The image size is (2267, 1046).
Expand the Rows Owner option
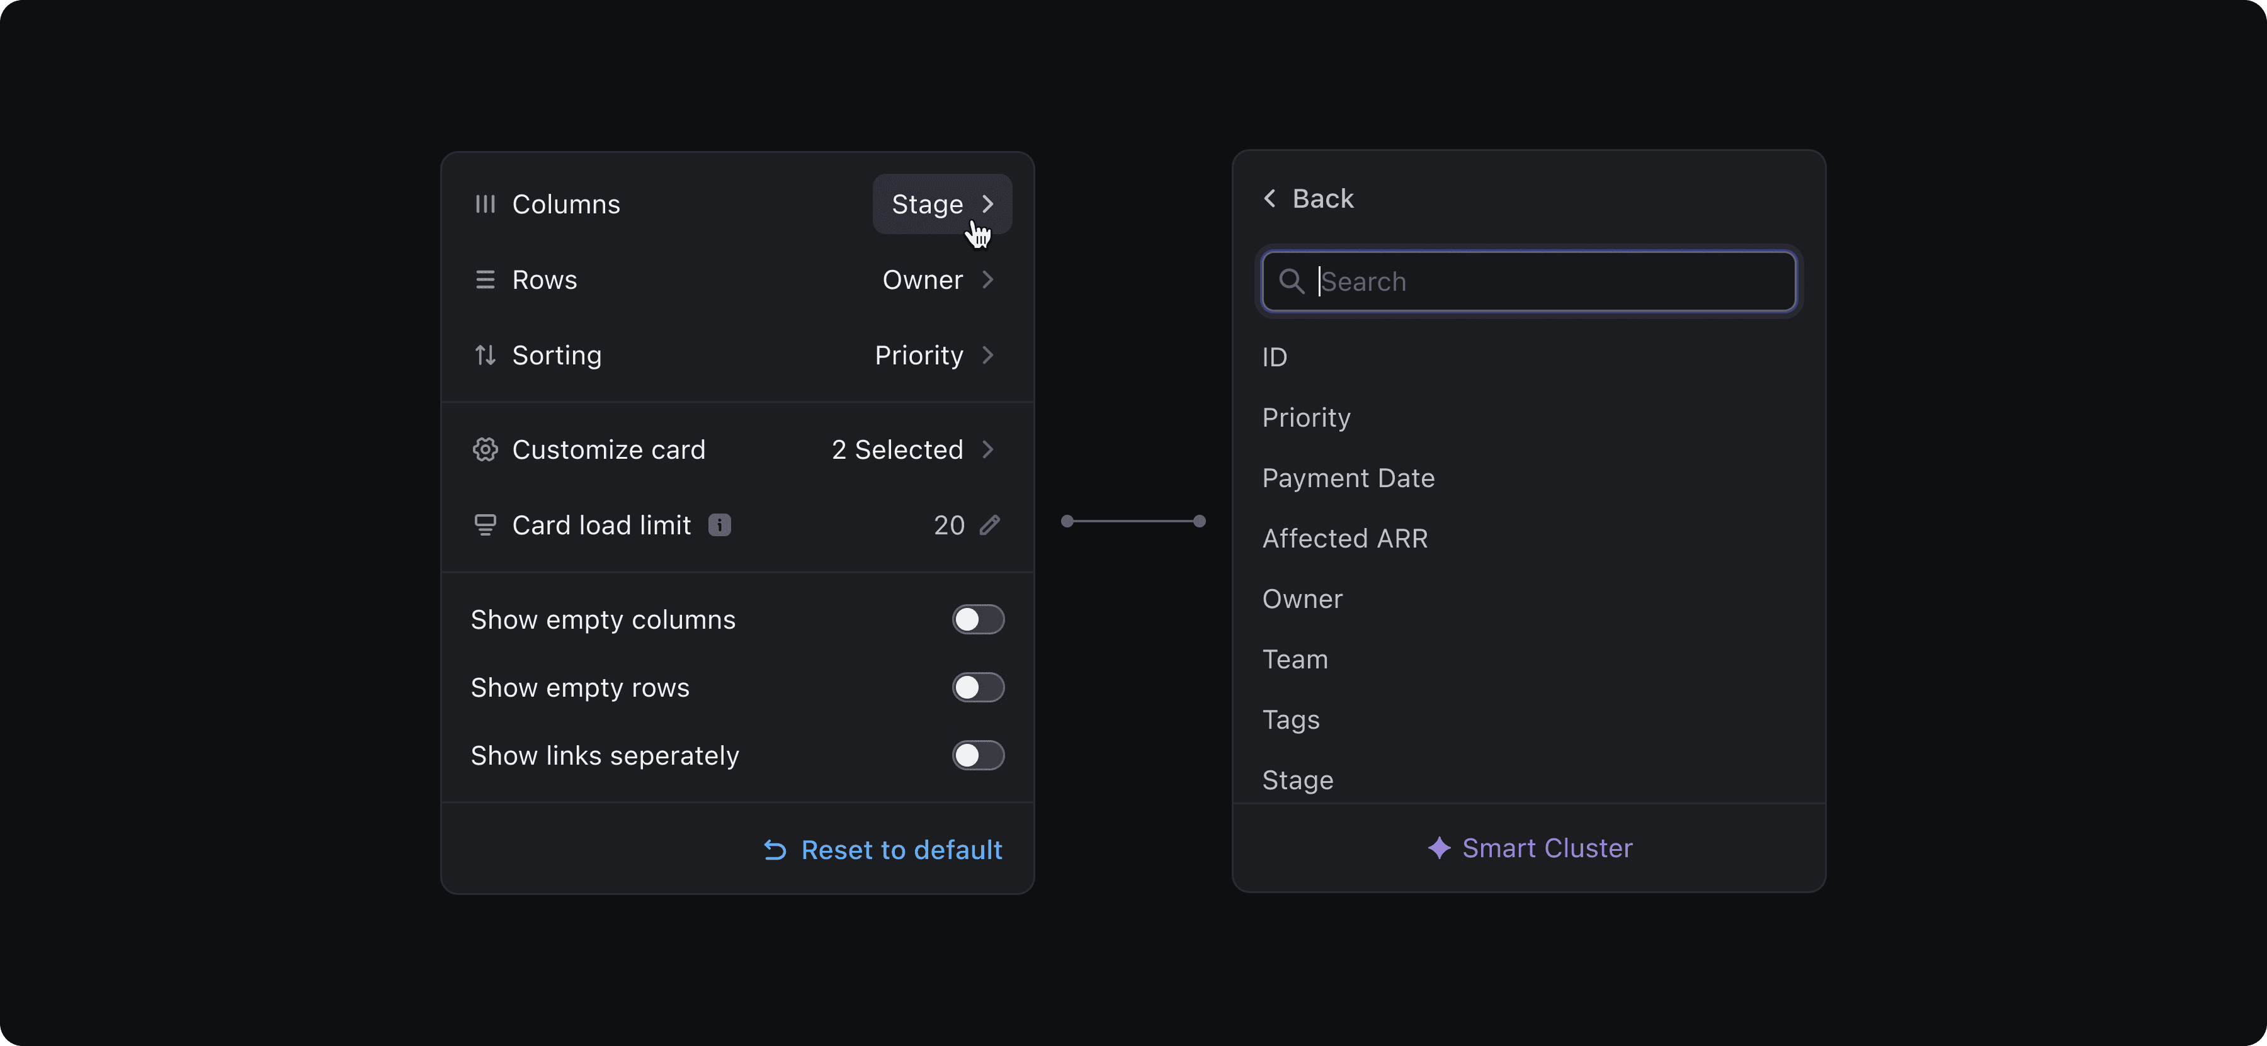938,280
